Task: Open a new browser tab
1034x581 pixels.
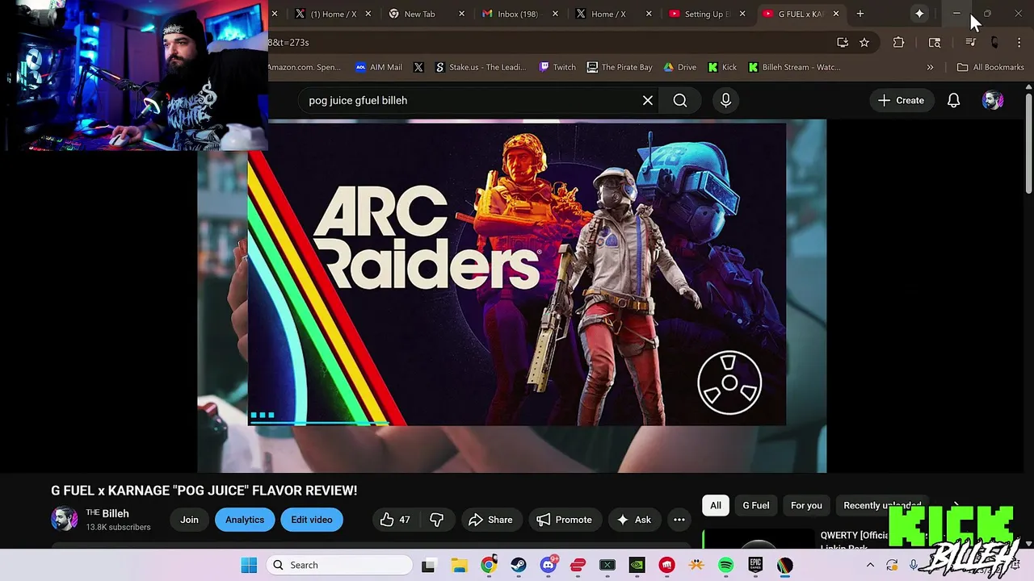Action: 860,14
